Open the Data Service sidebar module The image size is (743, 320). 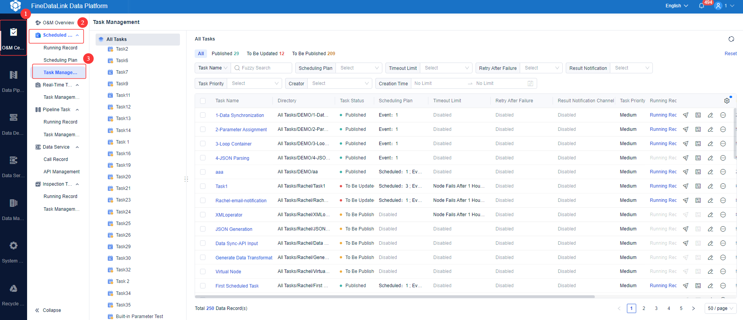click(x=14, y=166)
